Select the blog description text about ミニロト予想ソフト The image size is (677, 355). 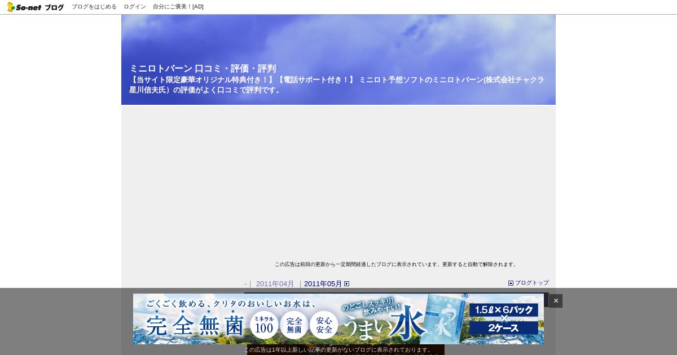pyautogui.click(x=337, y=85)
